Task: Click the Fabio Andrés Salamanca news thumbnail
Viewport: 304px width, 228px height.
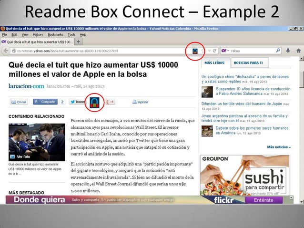Action: [207, 92]
